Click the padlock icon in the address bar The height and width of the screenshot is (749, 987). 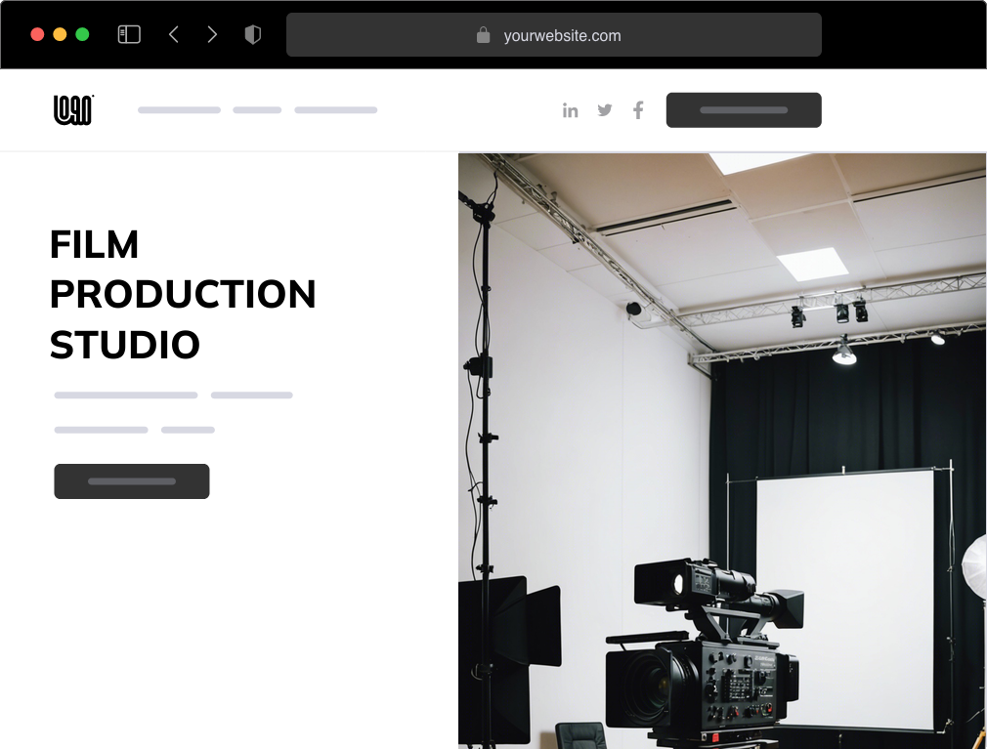pyautogui.click(x=483, y=35)
